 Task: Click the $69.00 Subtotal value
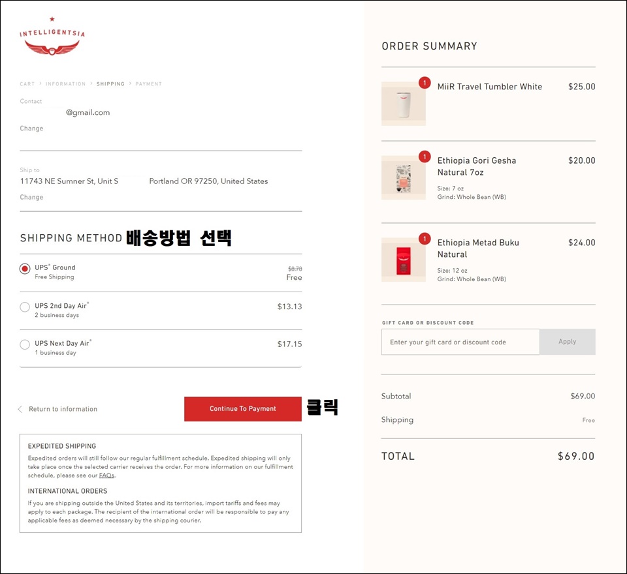tap(583, 396)
